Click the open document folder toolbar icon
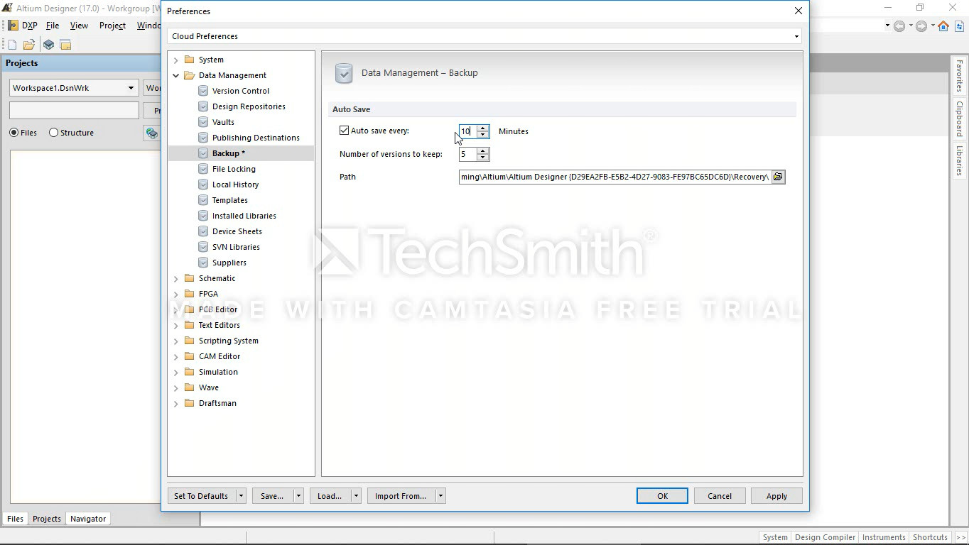Image resolution: width=969 pixels, height=545 pixels. 29,45
